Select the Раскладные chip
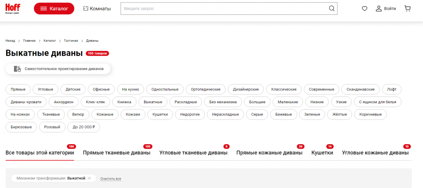 click(x=185, y=102)
